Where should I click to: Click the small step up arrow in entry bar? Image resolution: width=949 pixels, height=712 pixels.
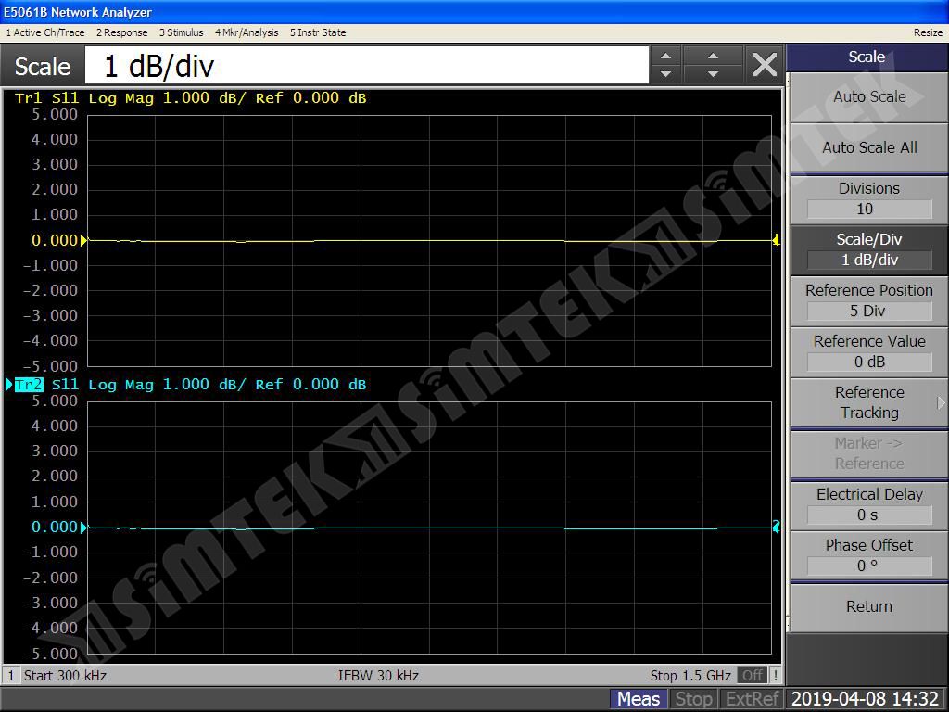(x=665, y=57)
